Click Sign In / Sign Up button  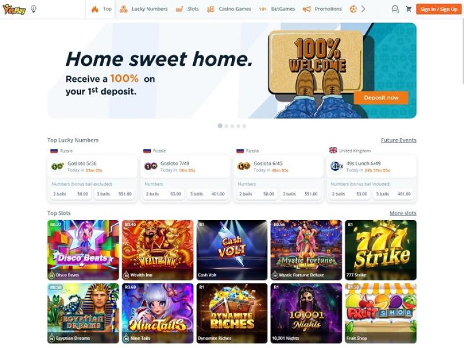point(438,9)
